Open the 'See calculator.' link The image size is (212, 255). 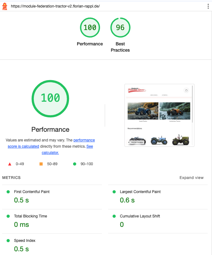(67, 150)
